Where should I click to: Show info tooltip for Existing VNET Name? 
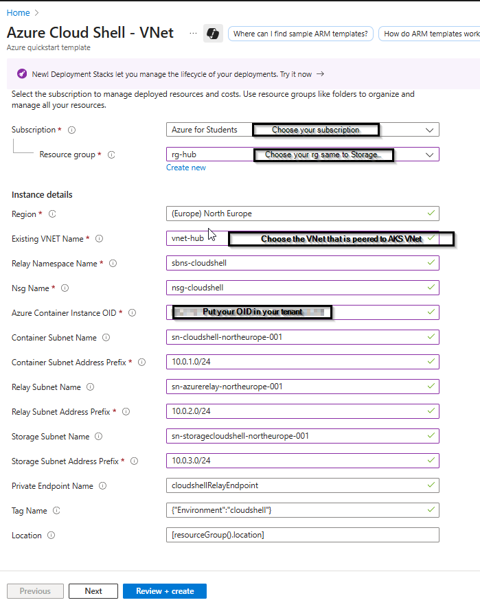(99, 238)
